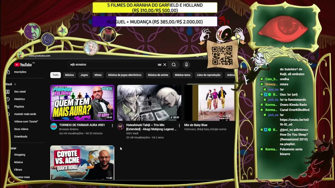Click the Gib's Vault channel avatar
Image resolution: width=335 pixels, height=188 pixels.
click(120, 126)
